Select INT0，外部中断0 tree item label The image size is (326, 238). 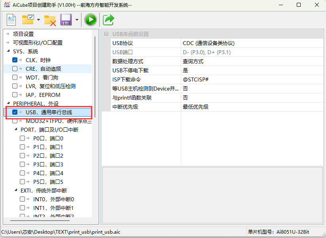coord(53,199)
